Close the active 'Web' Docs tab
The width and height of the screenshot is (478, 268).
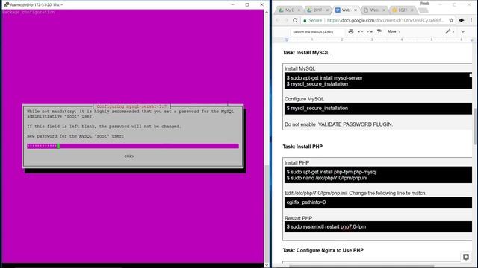pos(356,10)
